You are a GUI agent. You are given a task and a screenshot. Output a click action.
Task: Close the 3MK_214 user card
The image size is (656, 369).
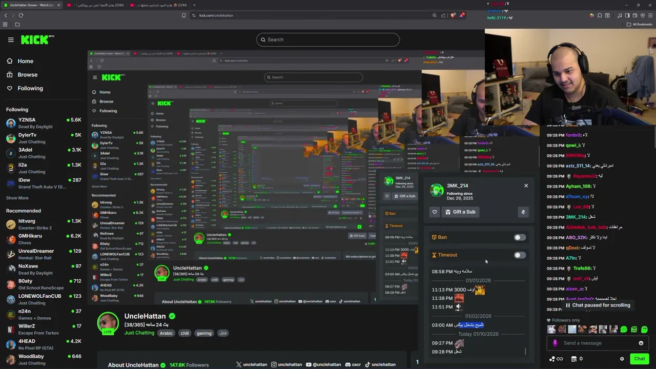pos(526,186)
